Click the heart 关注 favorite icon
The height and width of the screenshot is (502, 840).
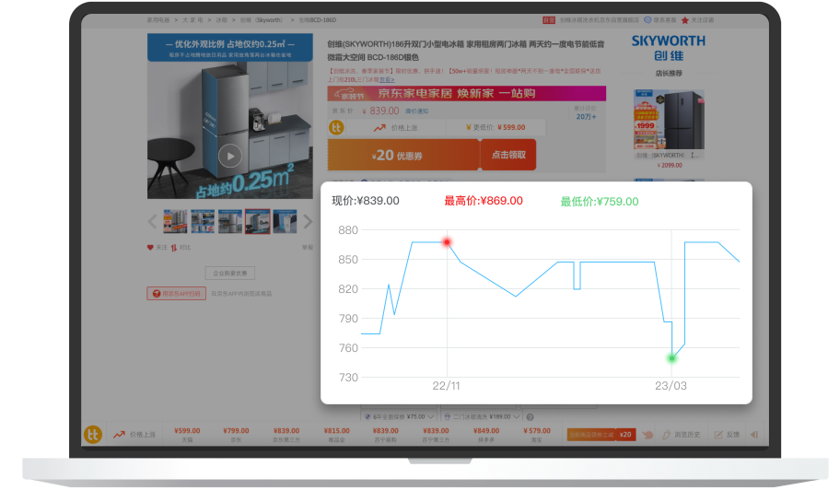click(x=150, y=248)
